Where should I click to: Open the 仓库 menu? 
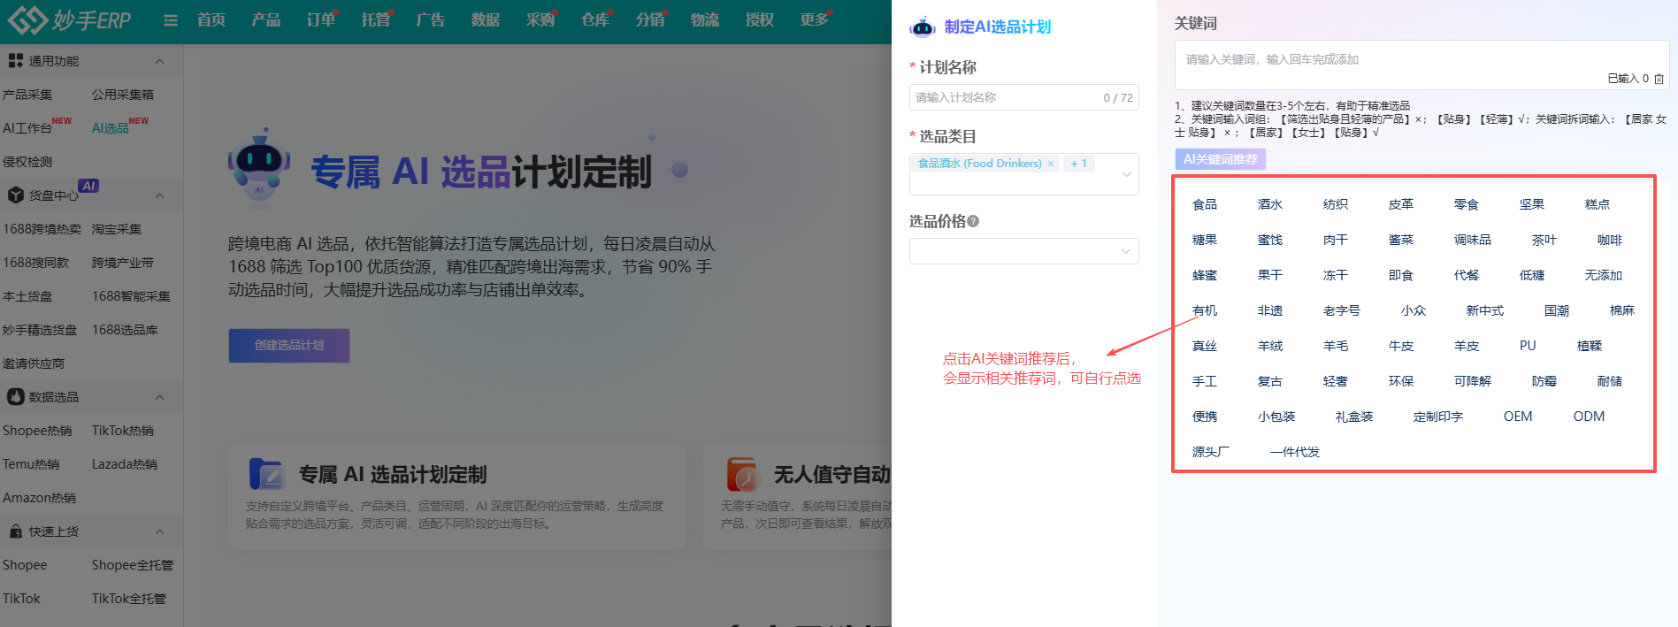point(595,19)
